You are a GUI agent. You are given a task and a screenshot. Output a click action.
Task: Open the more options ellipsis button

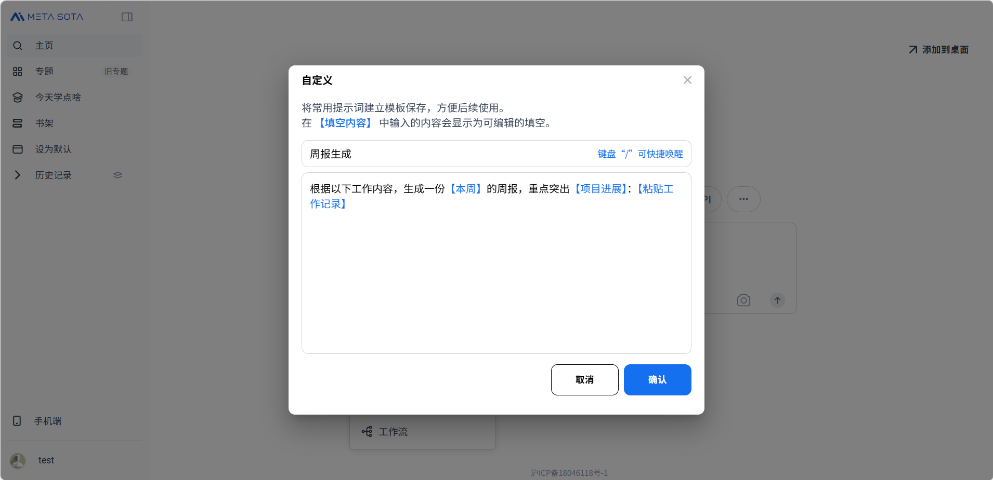743,199
